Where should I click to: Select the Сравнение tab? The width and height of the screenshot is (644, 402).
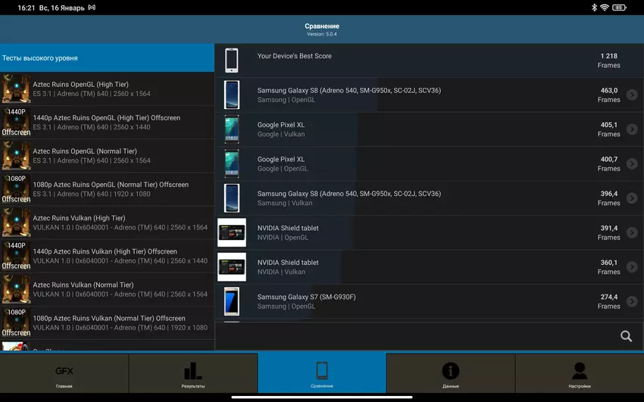pyautogui.click(x=322, y=372)
